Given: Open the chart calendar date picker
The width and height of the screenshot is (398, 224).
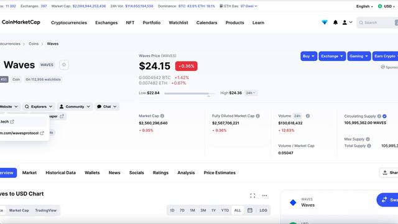Looking at the screenshot, I should [250, 210].
